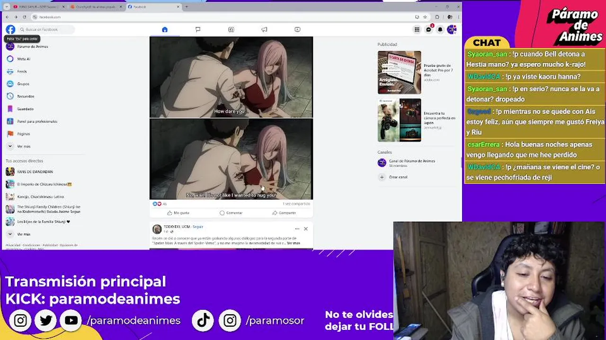Click Compartir on the post
The height and width of the screenshot is (340, 606).
click(284, 213)
